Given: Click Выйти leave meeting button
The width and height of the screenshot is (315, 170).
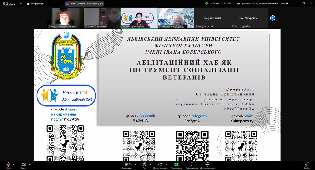Looking at the screenshot, I should [x=307, y=165].
